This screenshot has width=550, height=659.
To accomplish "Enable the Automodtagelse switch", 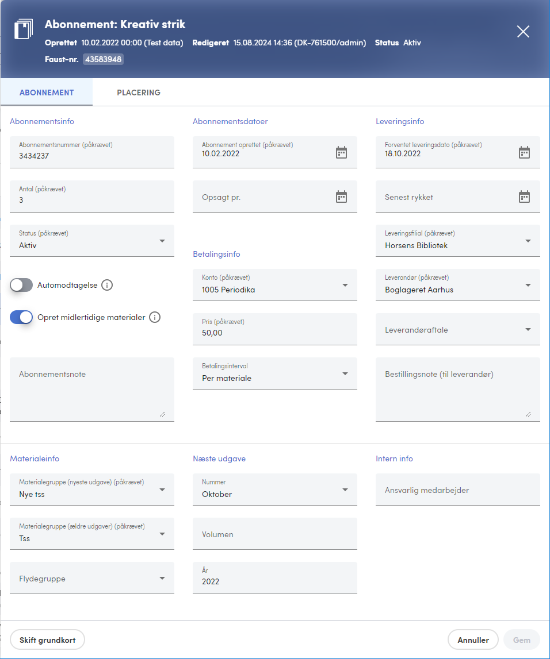I will [x=21, y=285].
